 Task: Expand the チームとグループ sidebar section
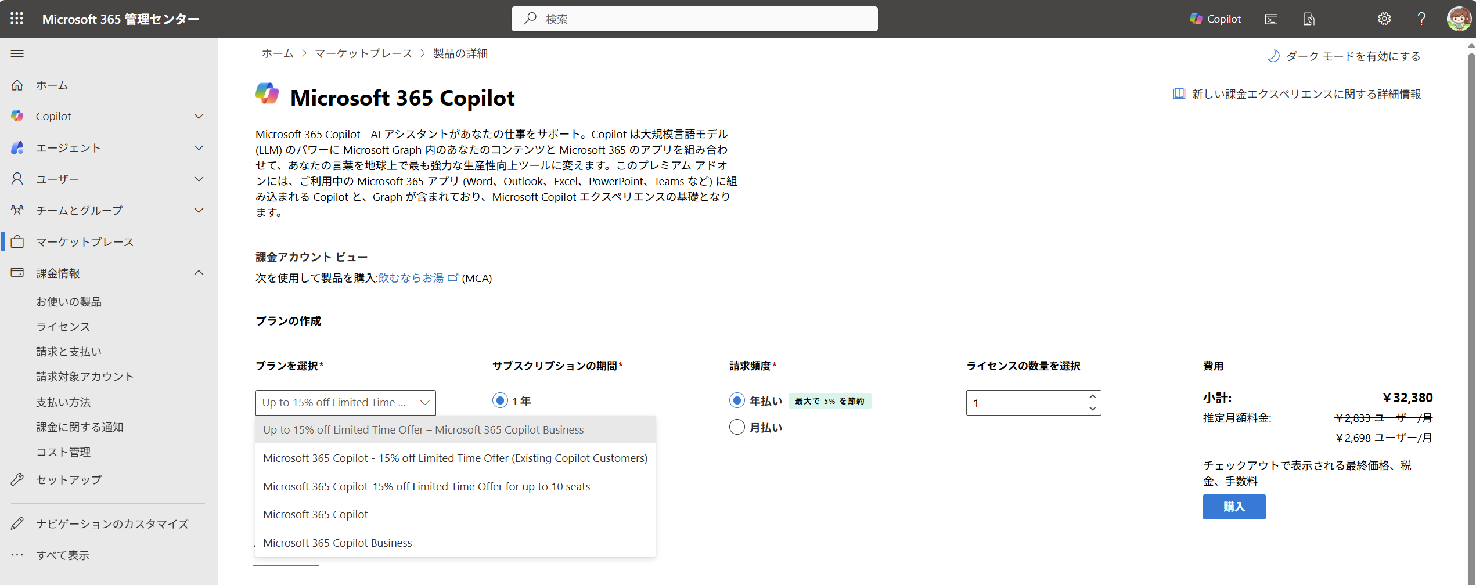199,210
